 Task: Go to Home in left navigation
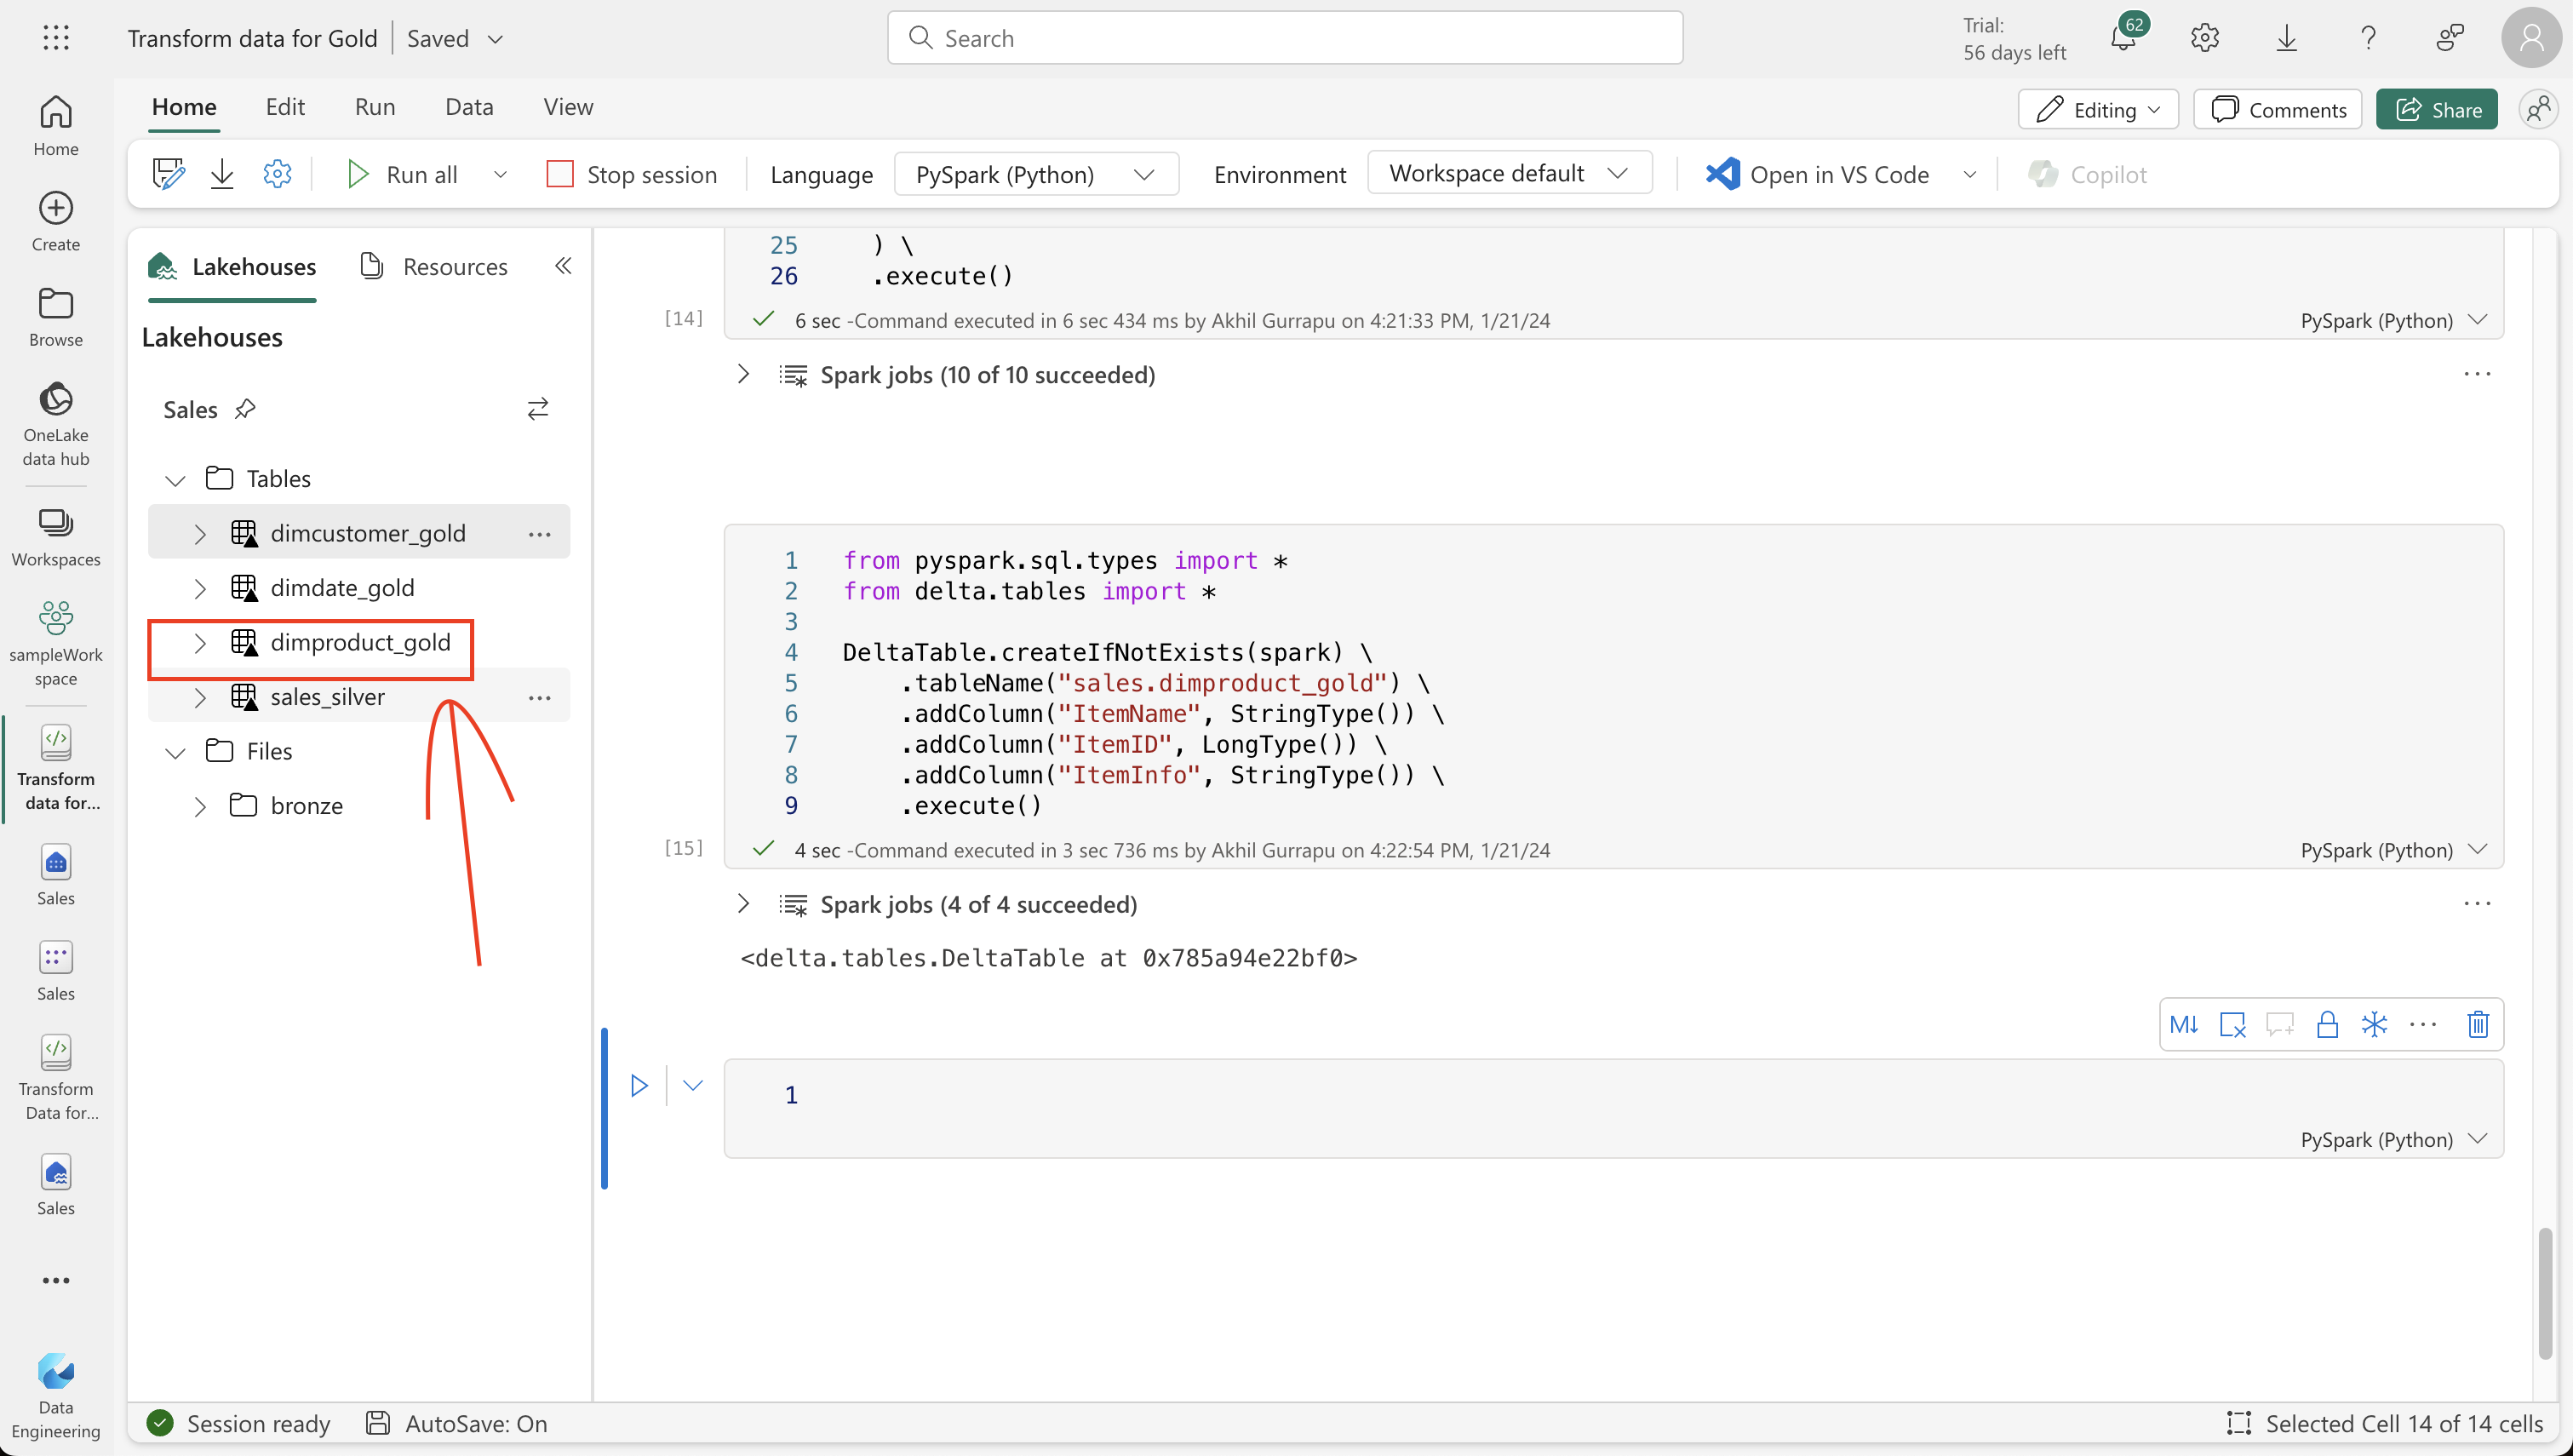click(56, 125)
